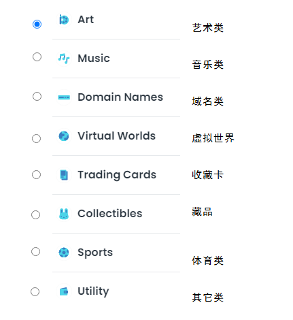
Task: Click the Sports ball icon
Action: tap(64, 253)
